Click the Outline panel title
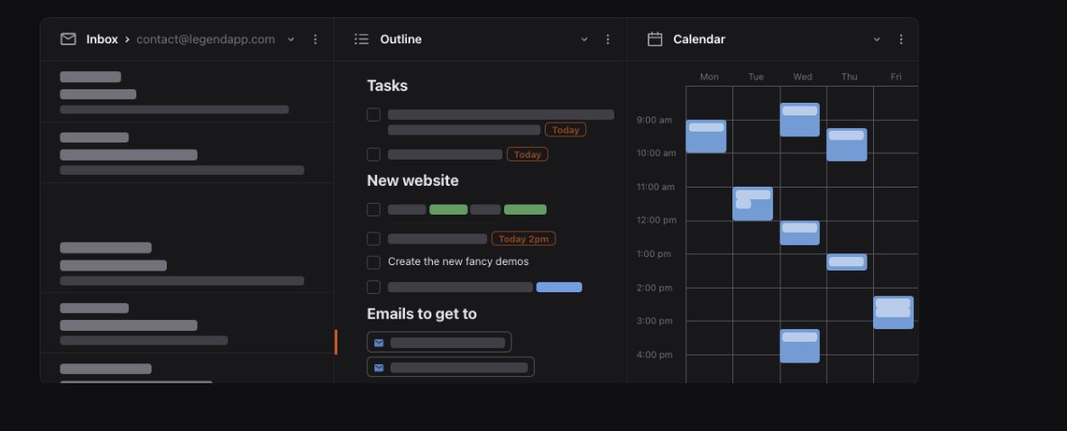 pyautogui.click(x=400, y=40)
